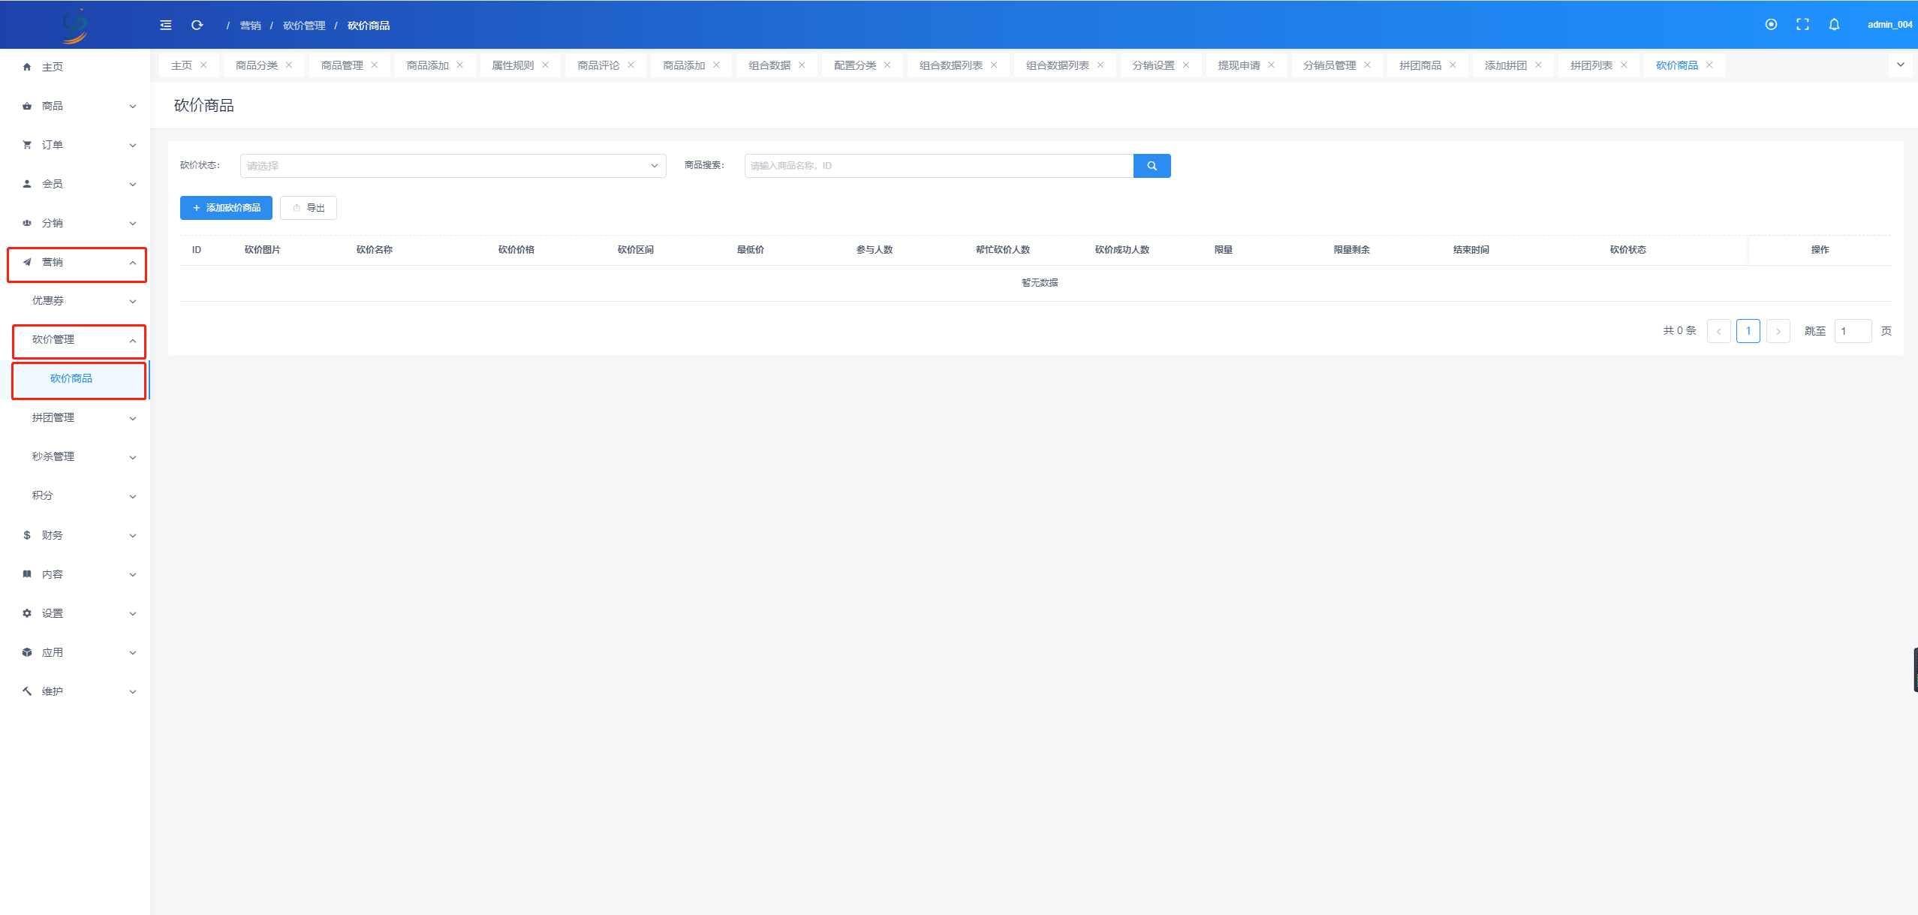Image resolution: width=1918 pixels, height=915 pixels.
Task: Go to previous page arrow in pagination
Action: coord(1719,331)
